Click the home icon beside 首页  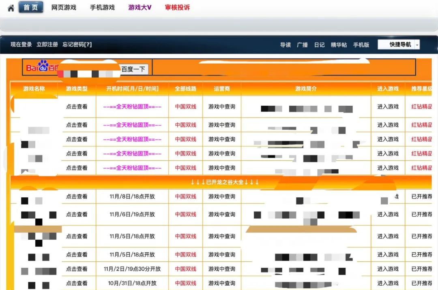click(10, 7)
